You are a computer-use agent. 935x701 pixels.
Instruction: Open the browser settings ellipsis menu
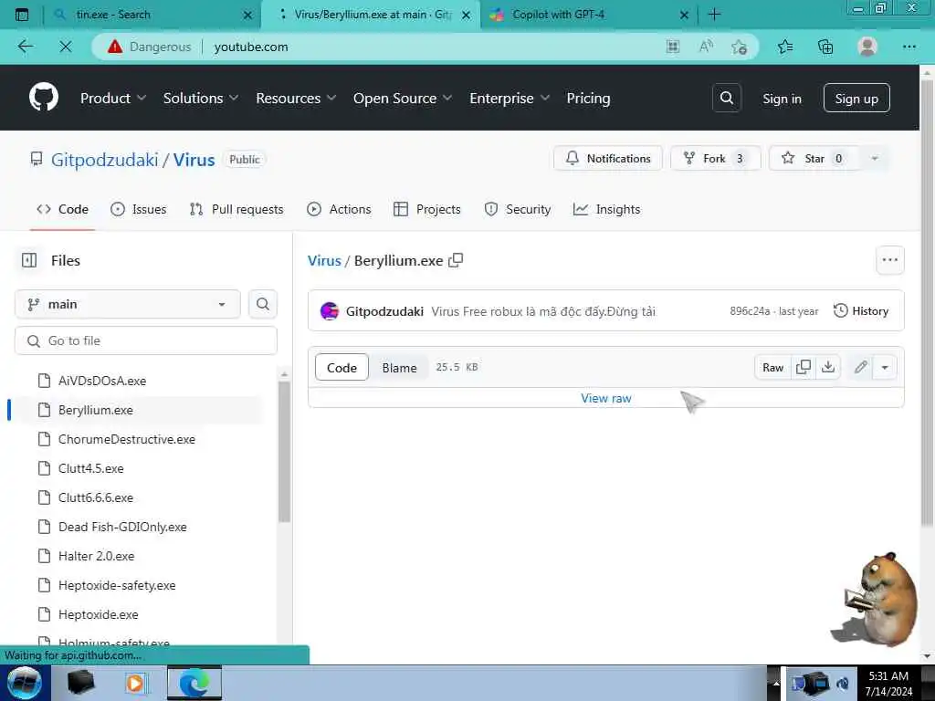909,47
